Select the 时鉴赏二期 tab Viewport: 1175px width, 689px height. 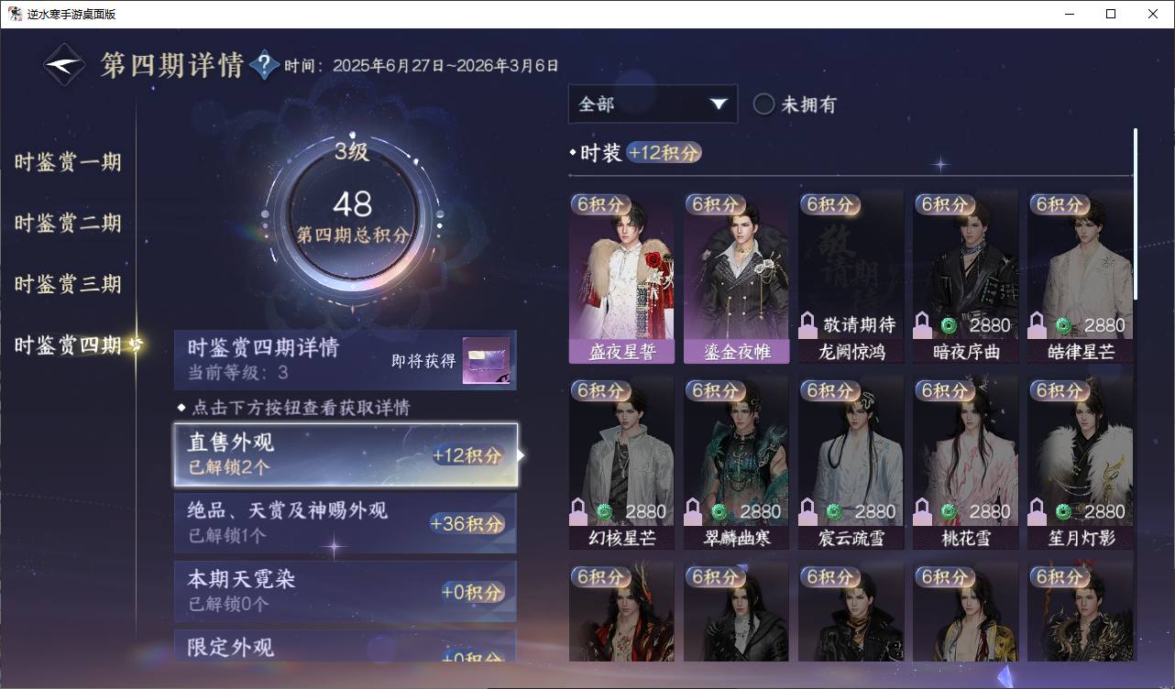click(68, 224)
